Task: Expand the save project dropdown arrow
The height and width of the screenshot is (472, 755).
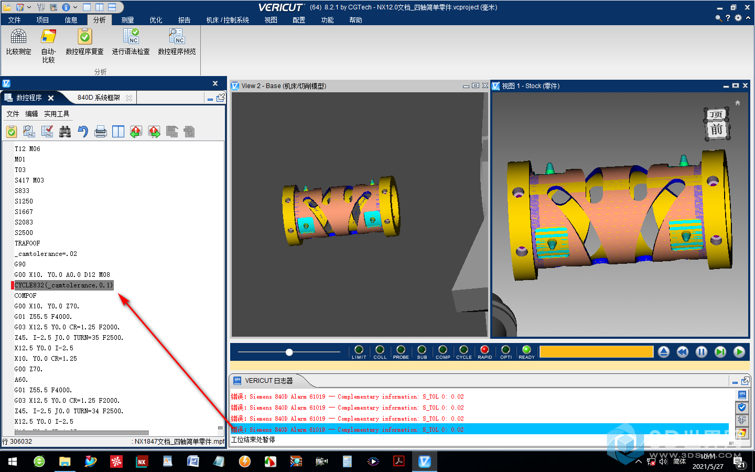Action: pyautogui.click(x=29, y=7)
